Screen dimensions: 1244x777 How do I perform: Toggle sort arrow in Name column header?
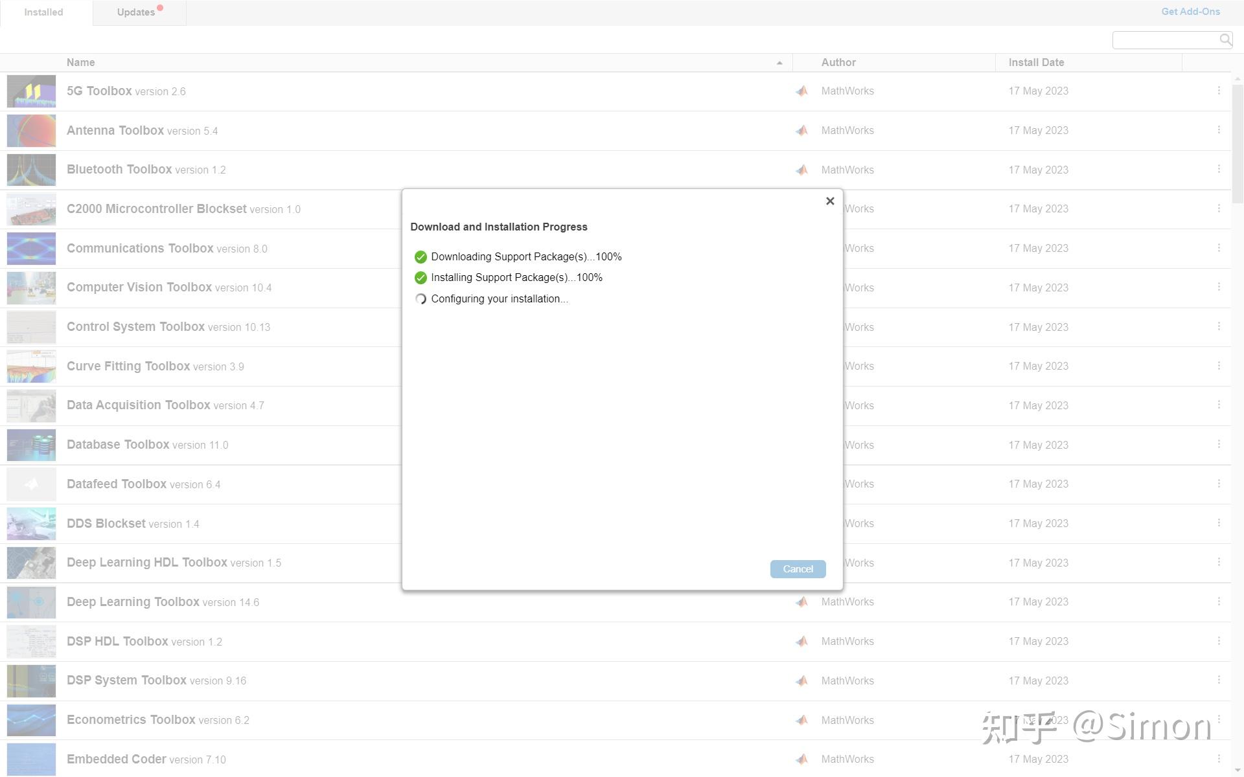pos(779,63)
